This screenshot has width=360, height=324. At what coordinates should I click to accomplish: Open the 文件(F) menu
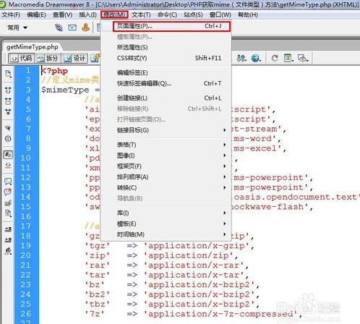coord(11,15)
